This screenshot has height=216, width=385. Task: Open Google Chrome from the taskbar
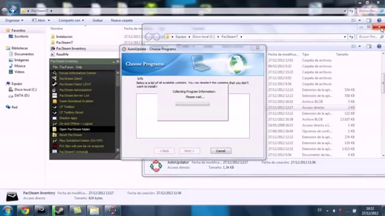point(25,211)
